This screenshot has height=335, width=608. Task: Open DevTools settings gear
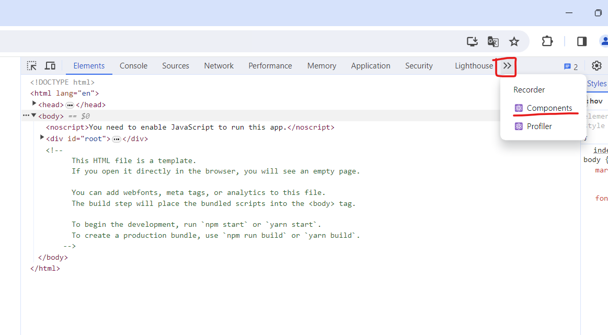click(x=596, y=65)
